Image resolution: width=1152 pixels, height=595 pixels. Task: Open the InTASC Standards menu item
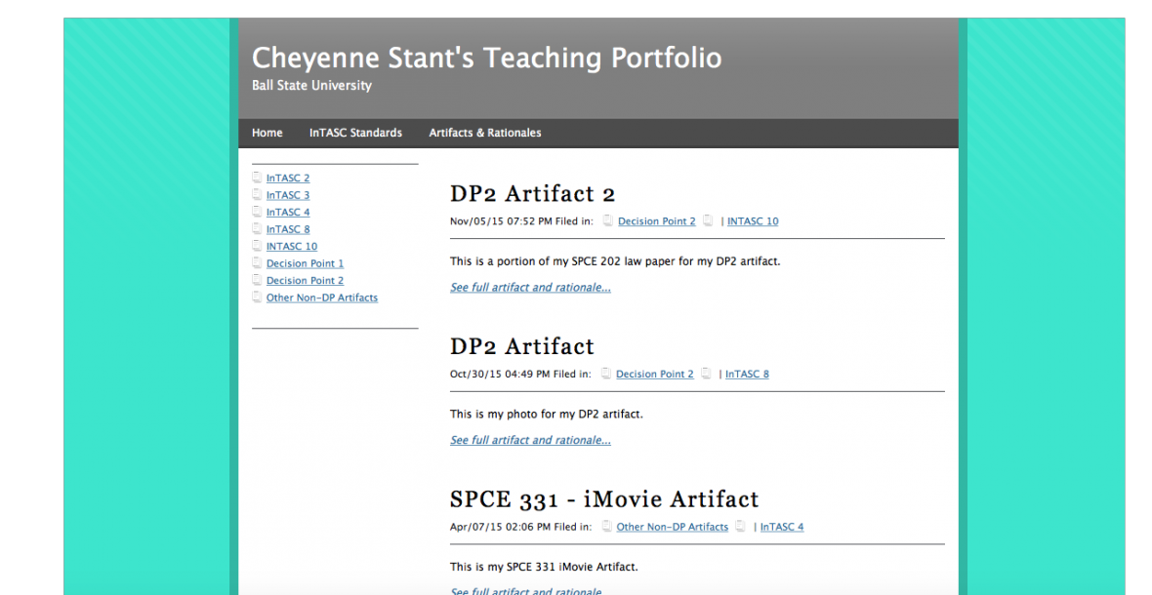[x=355, y=133]
